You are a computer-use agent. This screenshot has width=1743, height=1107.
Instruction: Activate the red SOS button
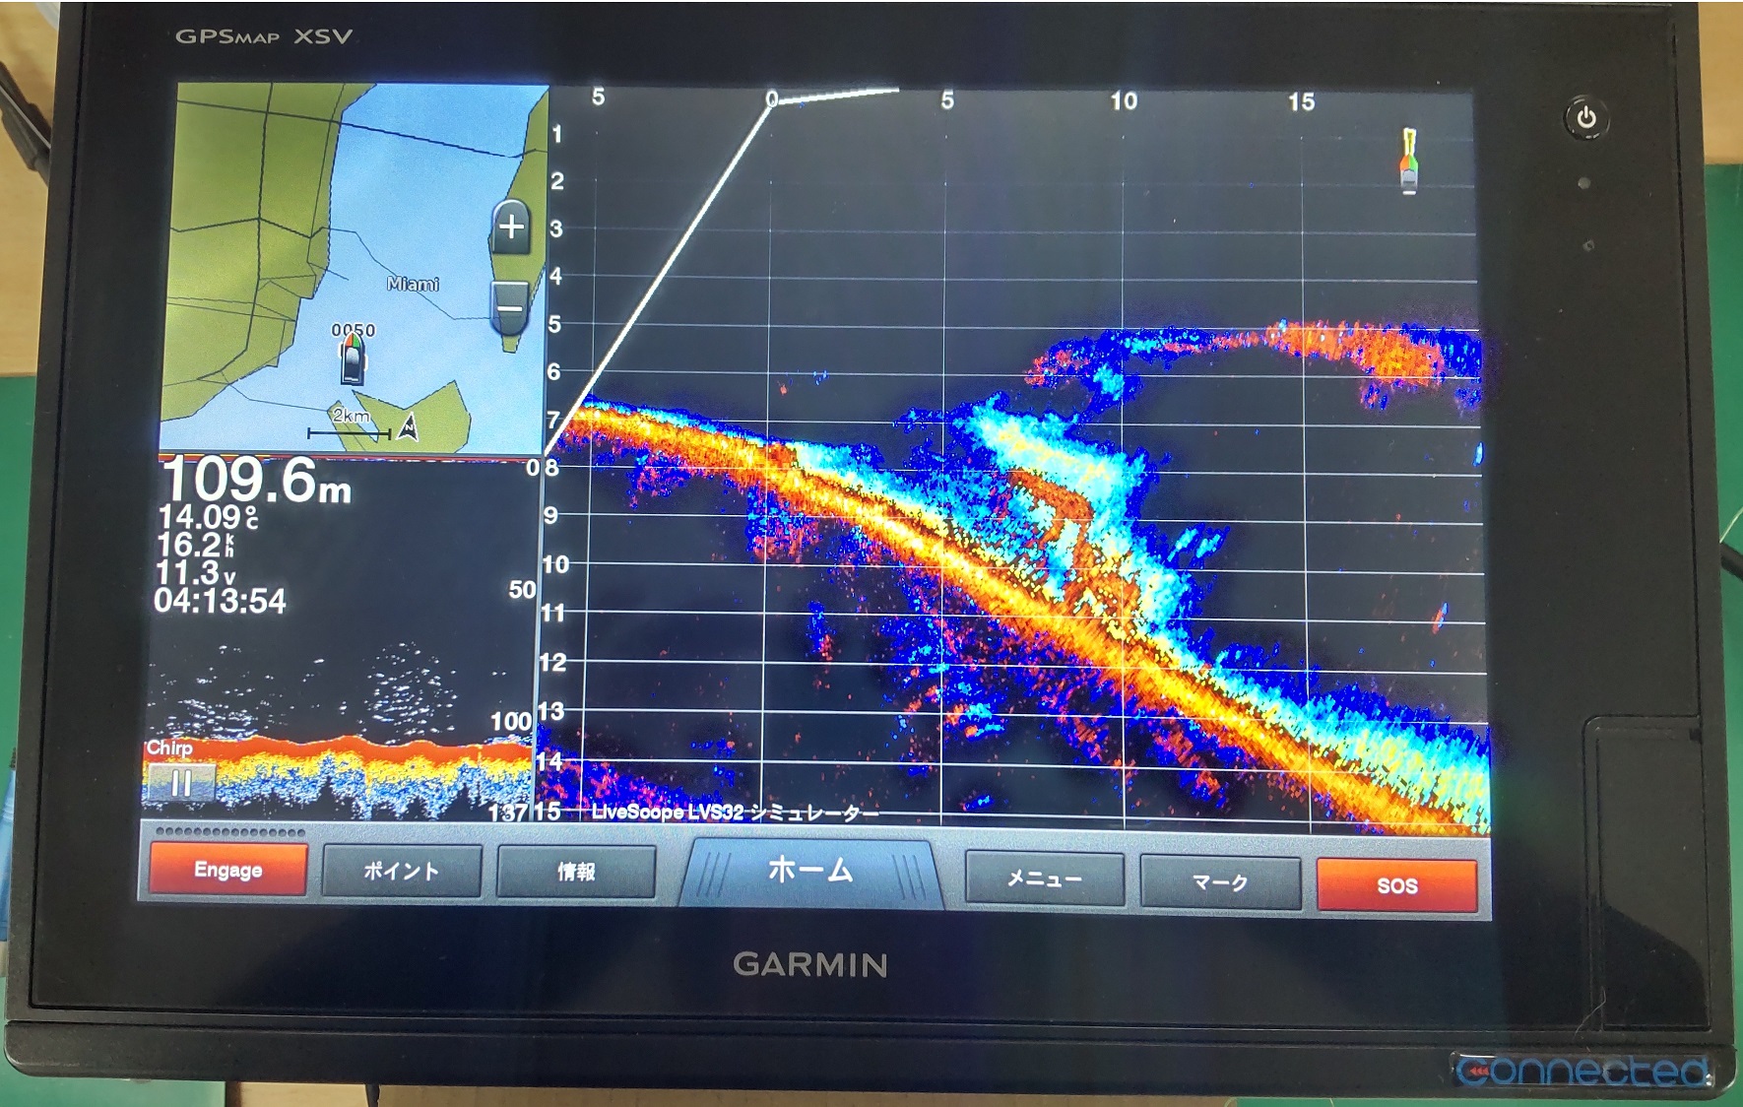click(1396, 885)
